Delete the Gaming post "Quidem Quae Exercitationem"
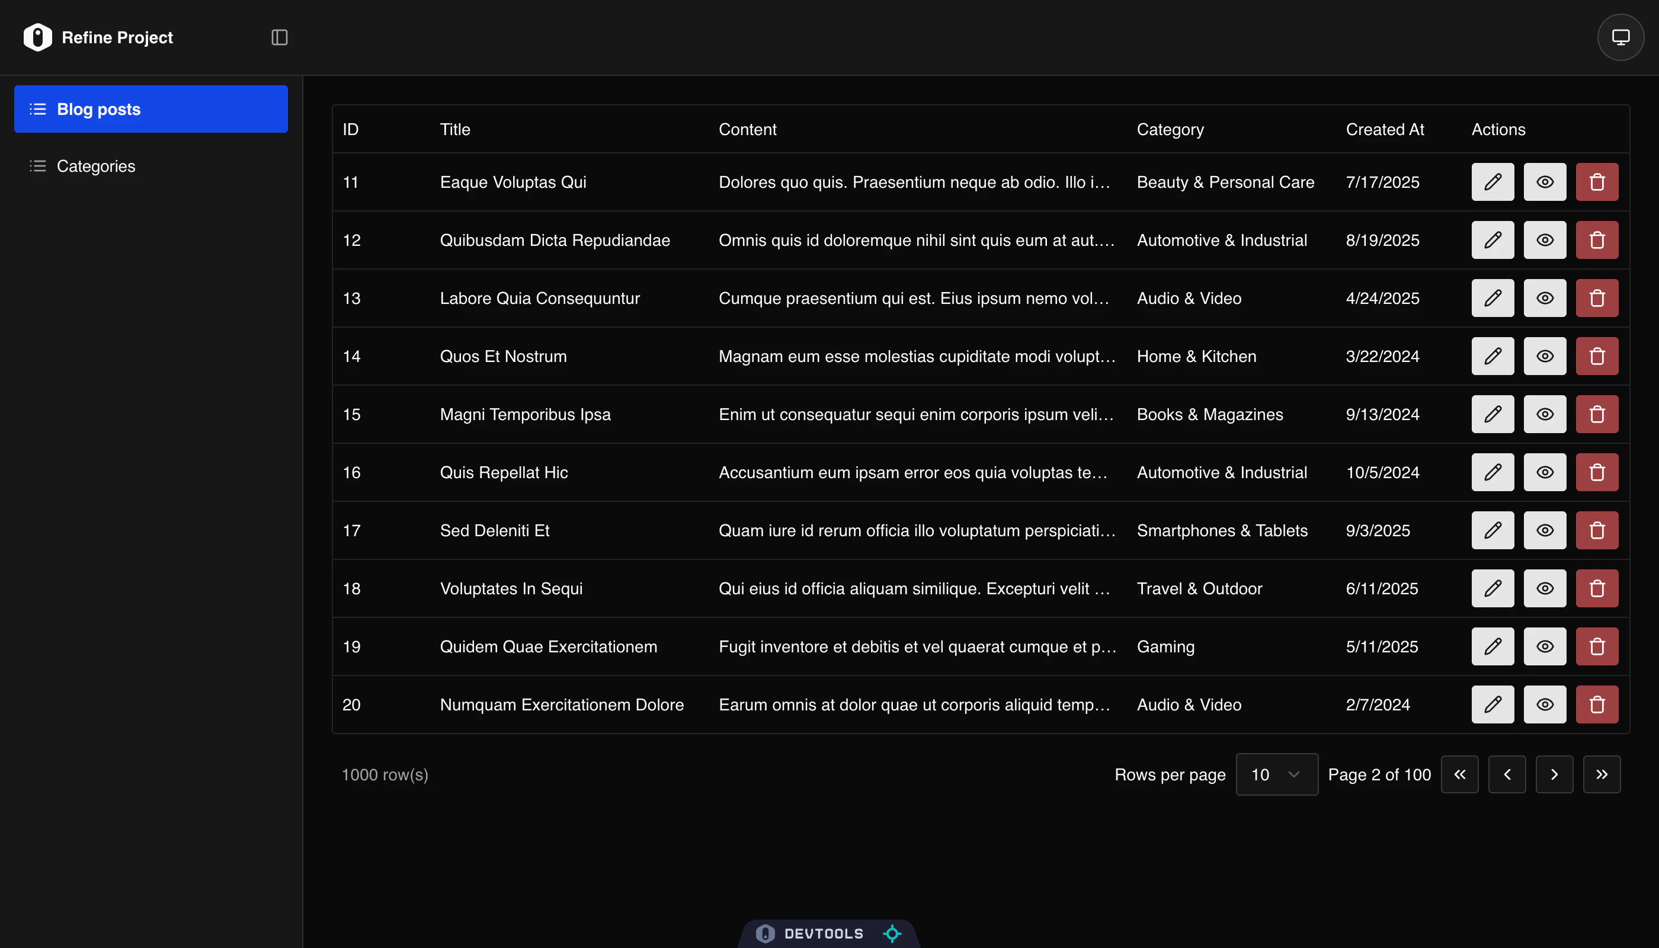 (x=1597, y=646)
